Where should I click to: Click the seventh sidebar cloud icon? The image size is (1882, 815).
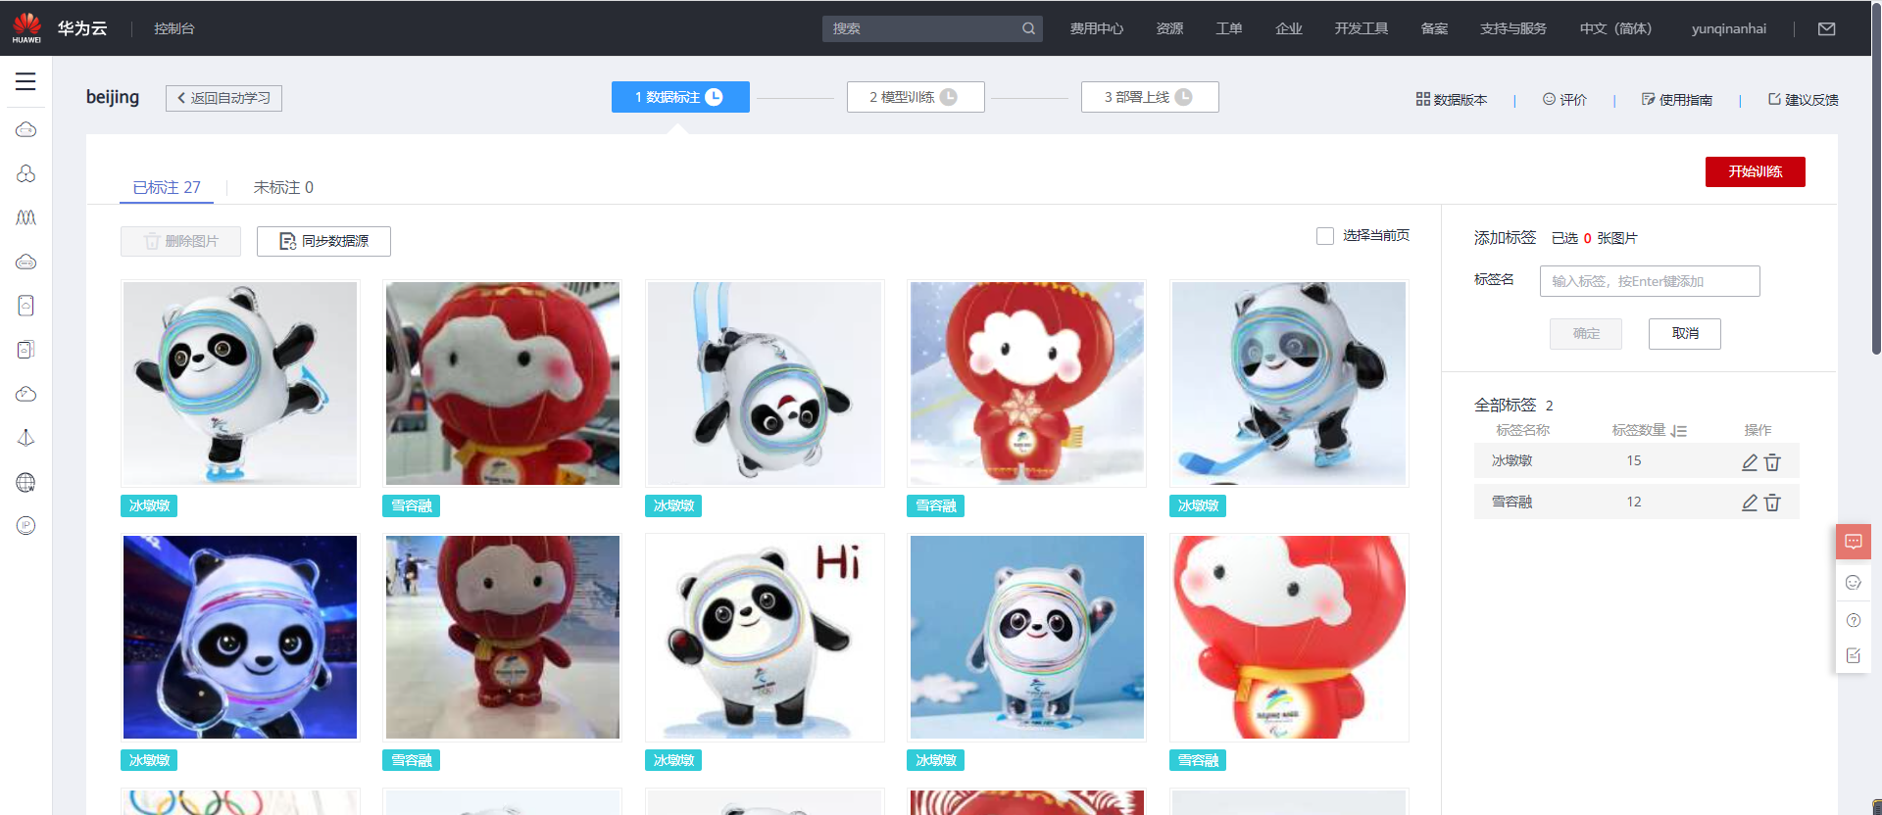(x=26, y=394)
